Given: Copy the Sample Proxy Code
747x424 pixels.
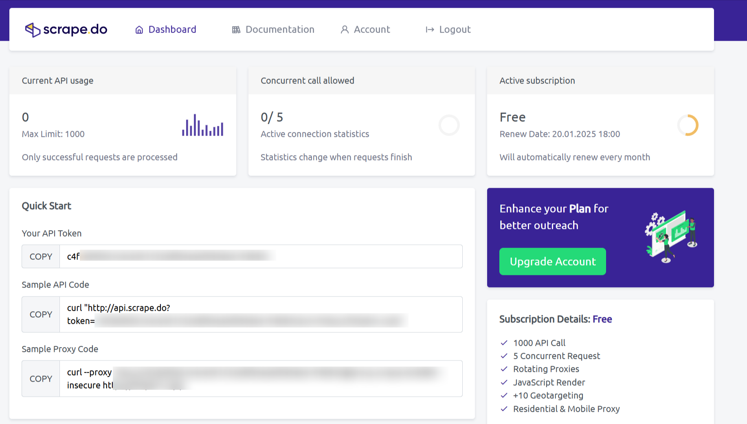Looking at the screenshot, I should pos(41,379).
